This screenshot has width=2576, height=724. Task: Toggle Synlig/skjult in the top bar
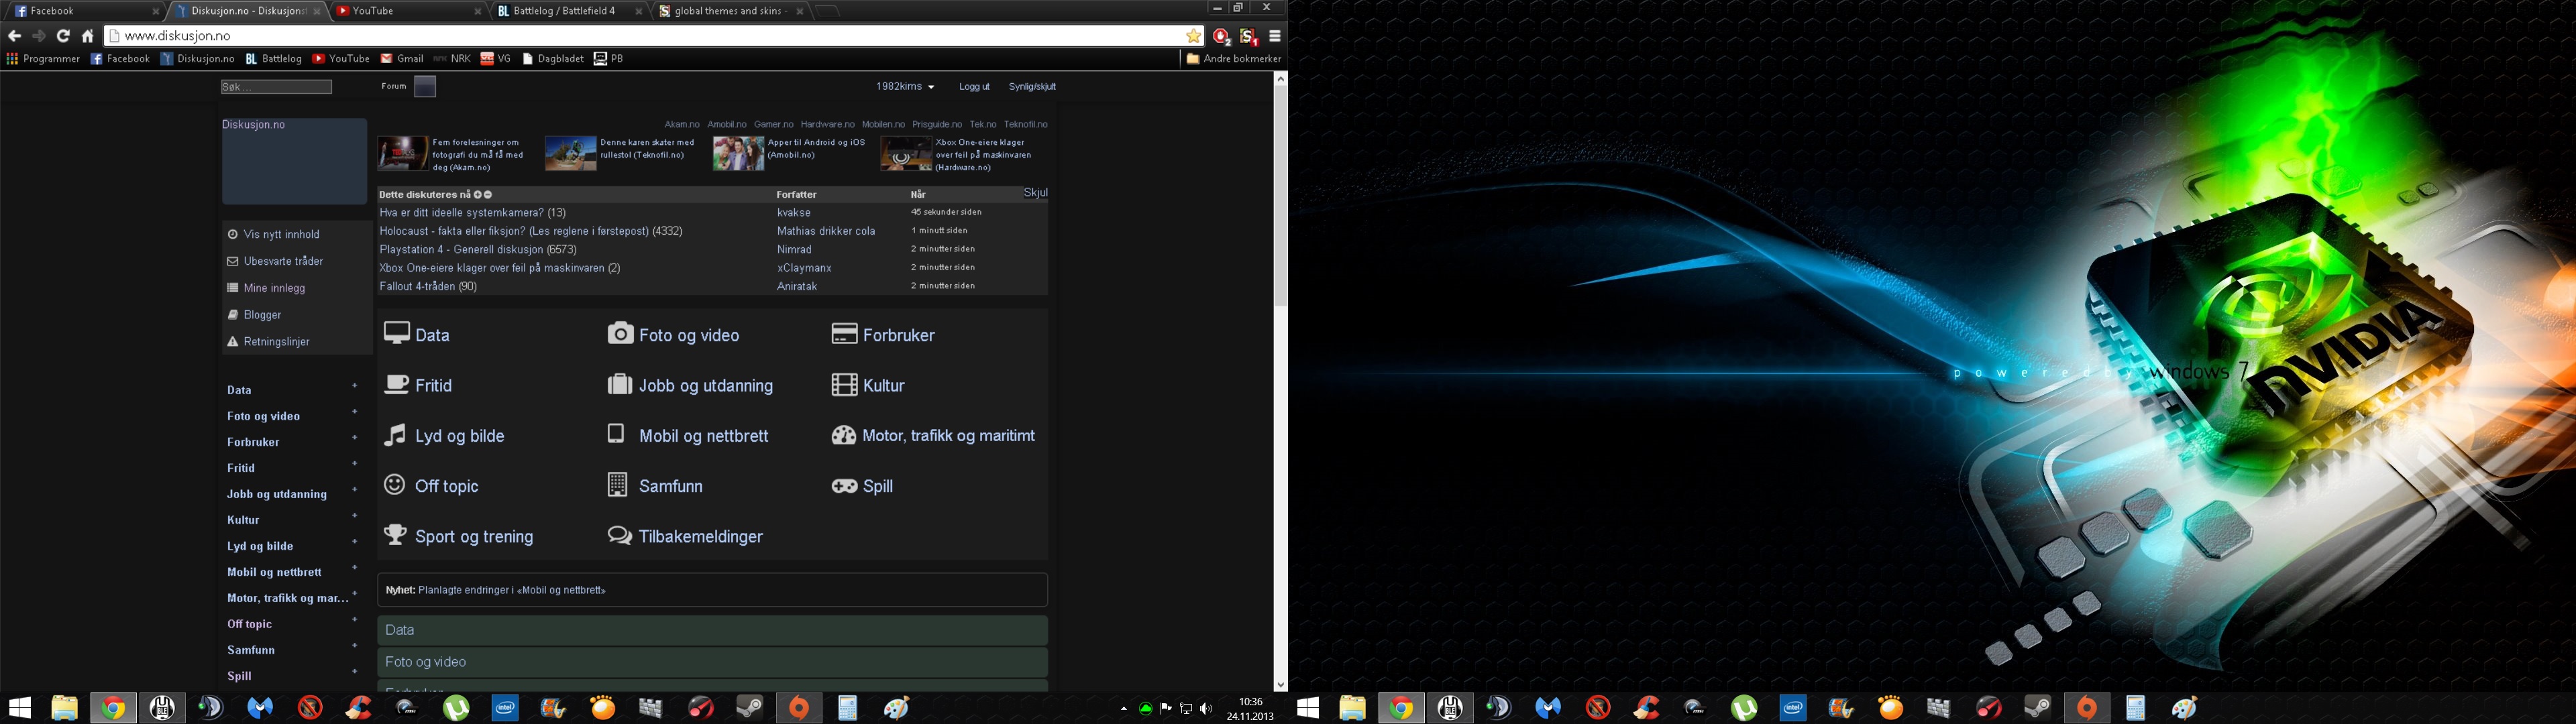click(1032, 87)
